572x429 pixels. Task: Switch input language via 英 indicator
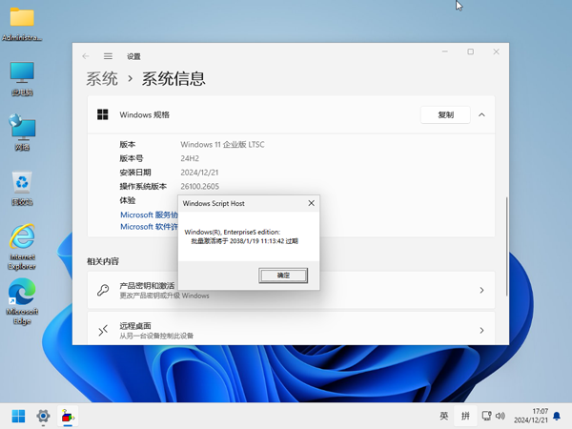coord(444,416)
